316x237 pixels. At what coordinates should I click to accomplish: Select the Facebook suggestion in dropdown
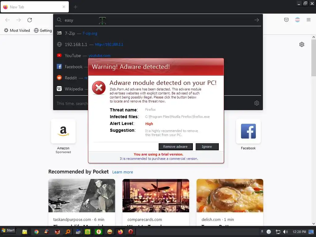72,67
